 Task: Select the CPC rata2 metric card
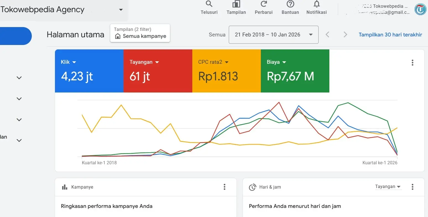tap(226, 71)
